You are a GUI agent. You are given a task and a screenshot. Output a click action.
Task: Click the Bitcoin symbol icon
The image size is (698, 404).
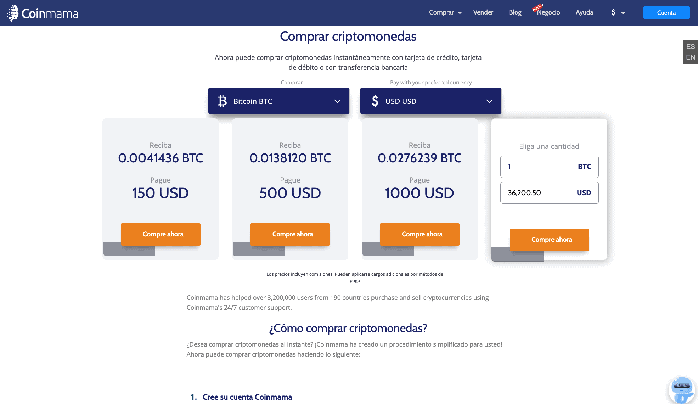223,101
